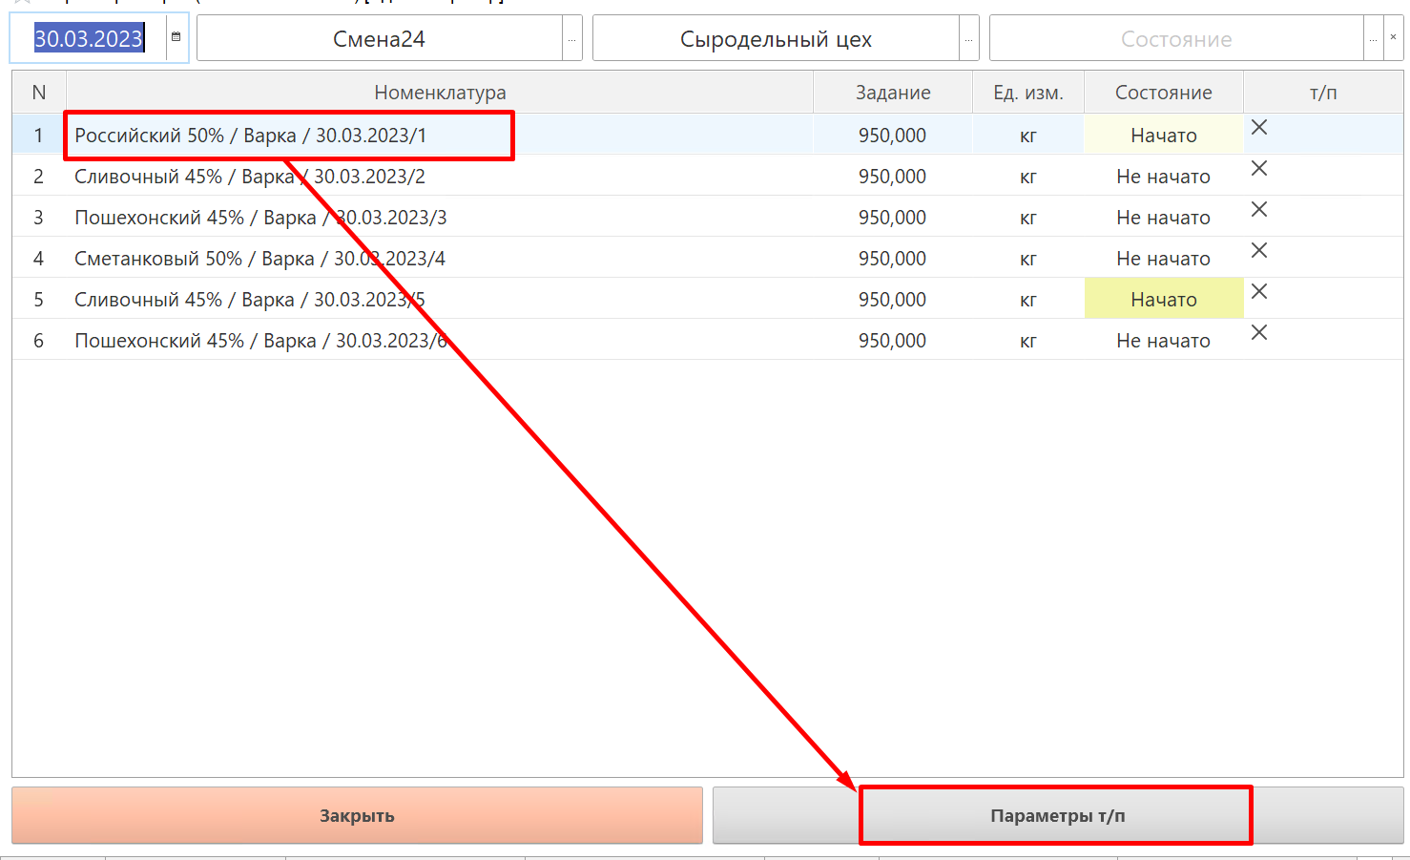Click the X icon for Пошехонский 45% row 6
The height and width of the screenshot is (860, 1410).
pyautogui.click(x=1259, y=332)
